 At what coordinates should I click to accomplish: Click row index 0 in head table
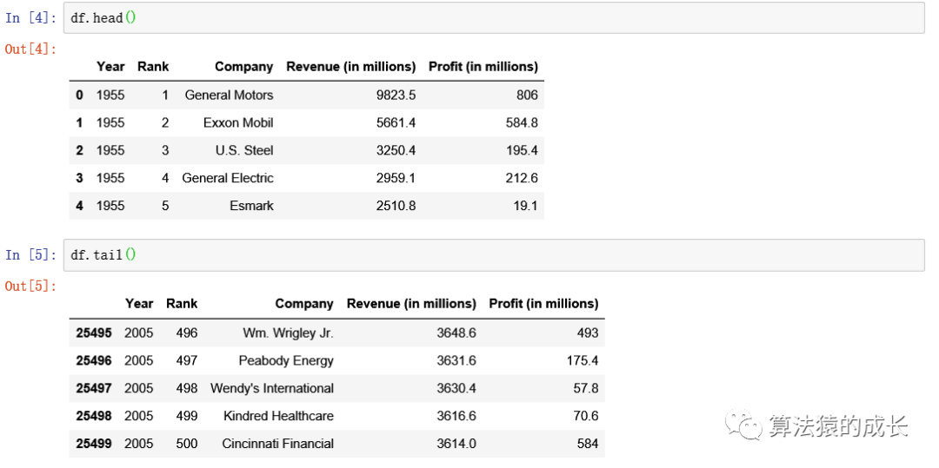(80, 95)
